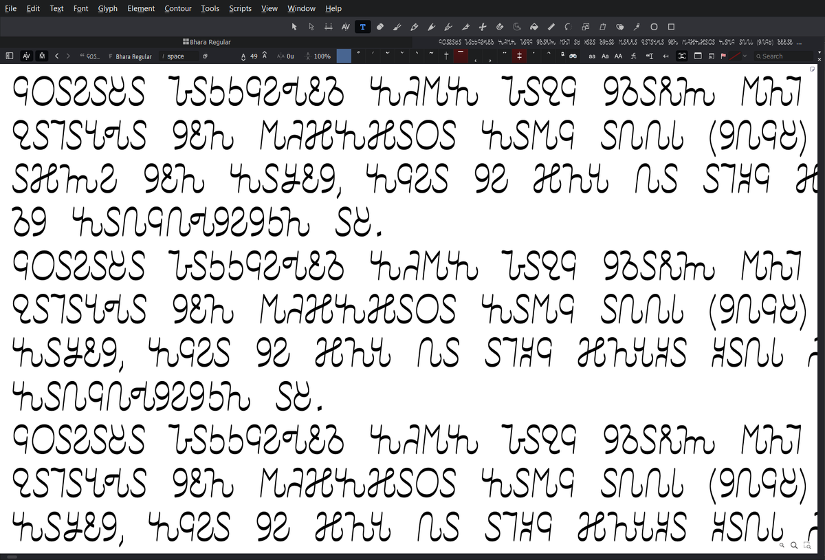Screen dimensions: 825x560
Task: Open the Window menu
Action: 301,8
